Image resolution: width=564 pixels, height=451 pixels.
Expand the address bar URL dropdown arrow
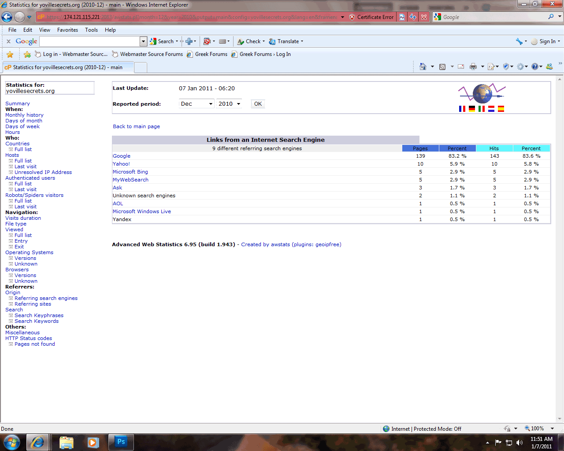[342, 17]
